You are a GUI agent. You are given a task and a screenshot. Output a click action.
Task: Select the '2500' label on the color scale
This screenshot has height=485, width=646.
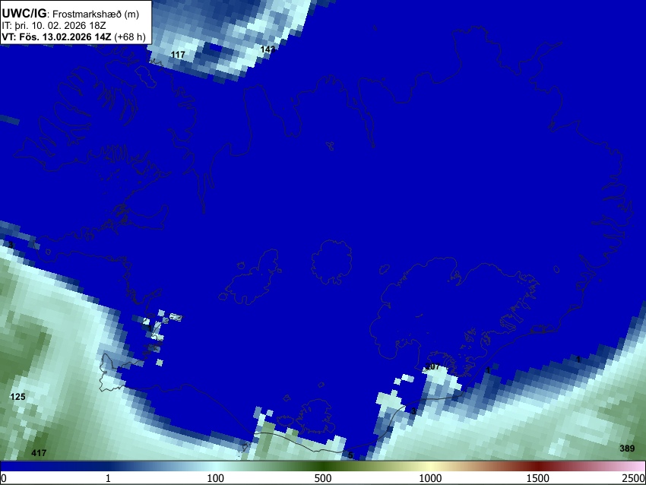point(634,478)
